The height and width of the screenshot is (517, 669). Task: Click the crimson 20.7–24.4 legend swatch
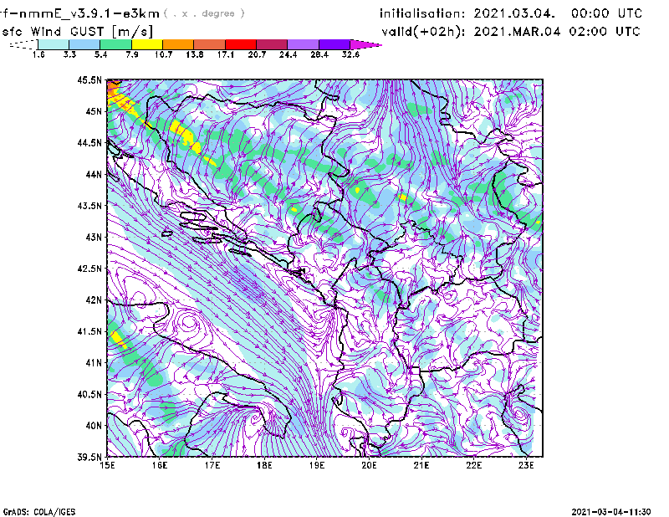click(272, 44)
